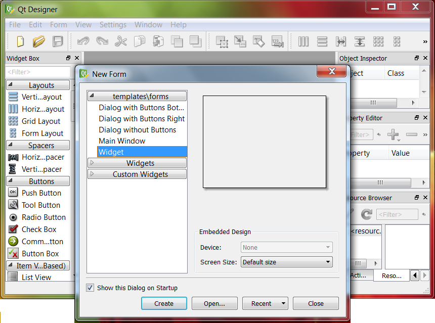Click the Copy toolbar icon
Image resolution: width=435 pixels, height=323 pixels.
click(x=140, y=41)
